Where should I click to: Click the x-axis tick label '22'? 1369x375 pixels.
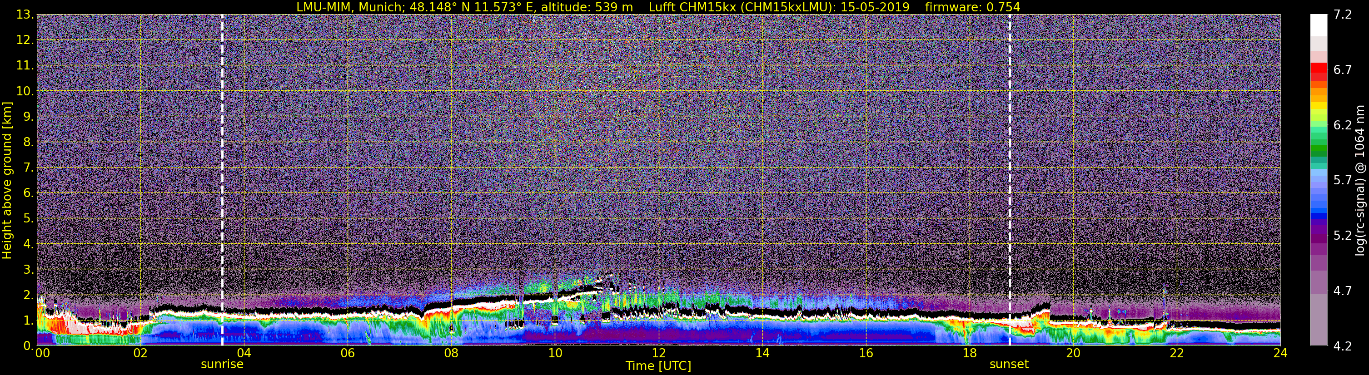coord(1177,353)
